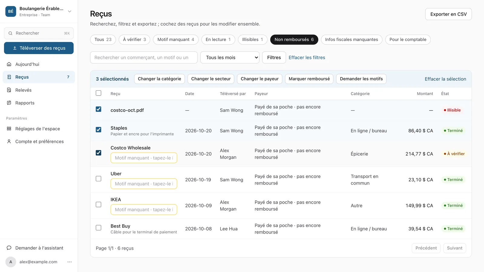The image size is (484, 272).
Task: Click the Demander les motifs button
Action: 361,79
